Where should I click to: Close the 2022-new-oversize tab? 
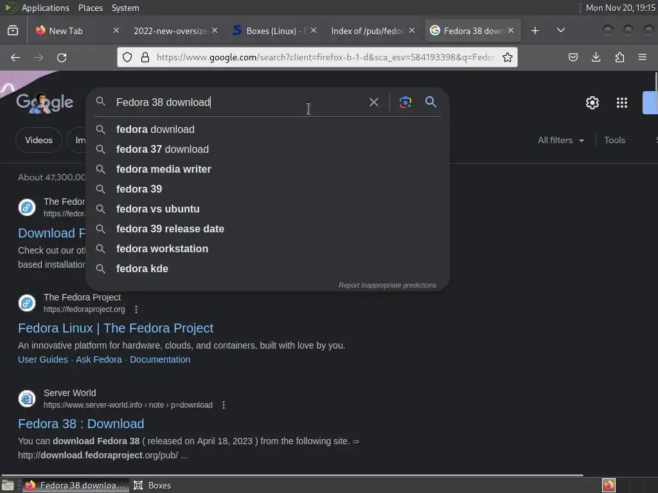click(215, 31)
